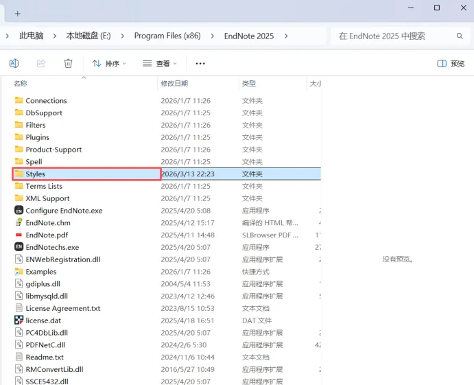The width and height of the screenshot is (474, 385).
Task: Go to 本地磁盘 (E:) in breadcrumb
Action: (88, 36)
